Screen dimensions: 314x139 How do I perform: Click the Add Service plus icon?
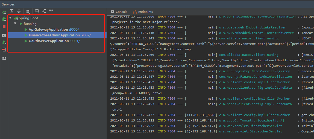37,11
